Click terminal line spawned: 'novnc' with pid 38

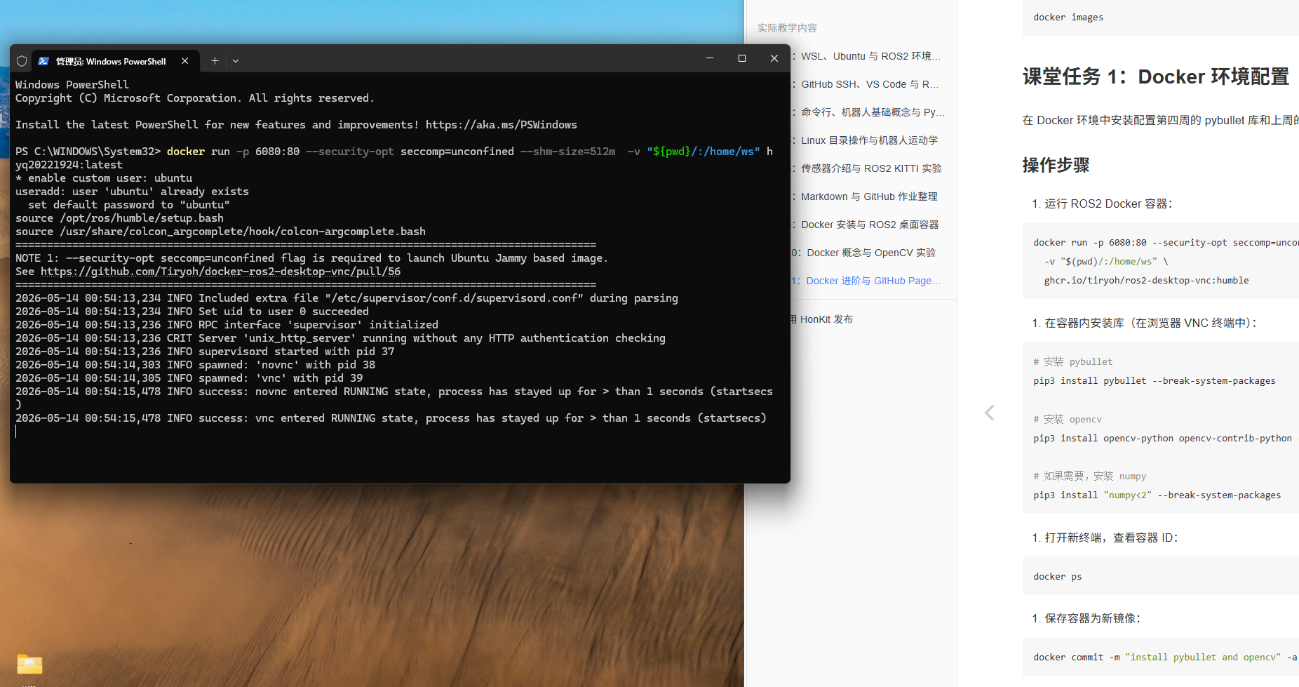[x=195, y=365]
